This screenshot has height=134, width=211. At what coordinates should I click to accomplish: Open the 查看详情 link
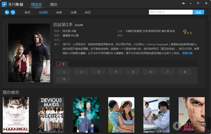[x=187, y=53]
